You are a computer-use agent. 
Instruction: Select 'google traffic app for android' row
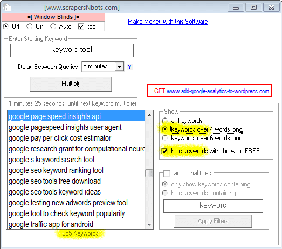coord(76,224)
